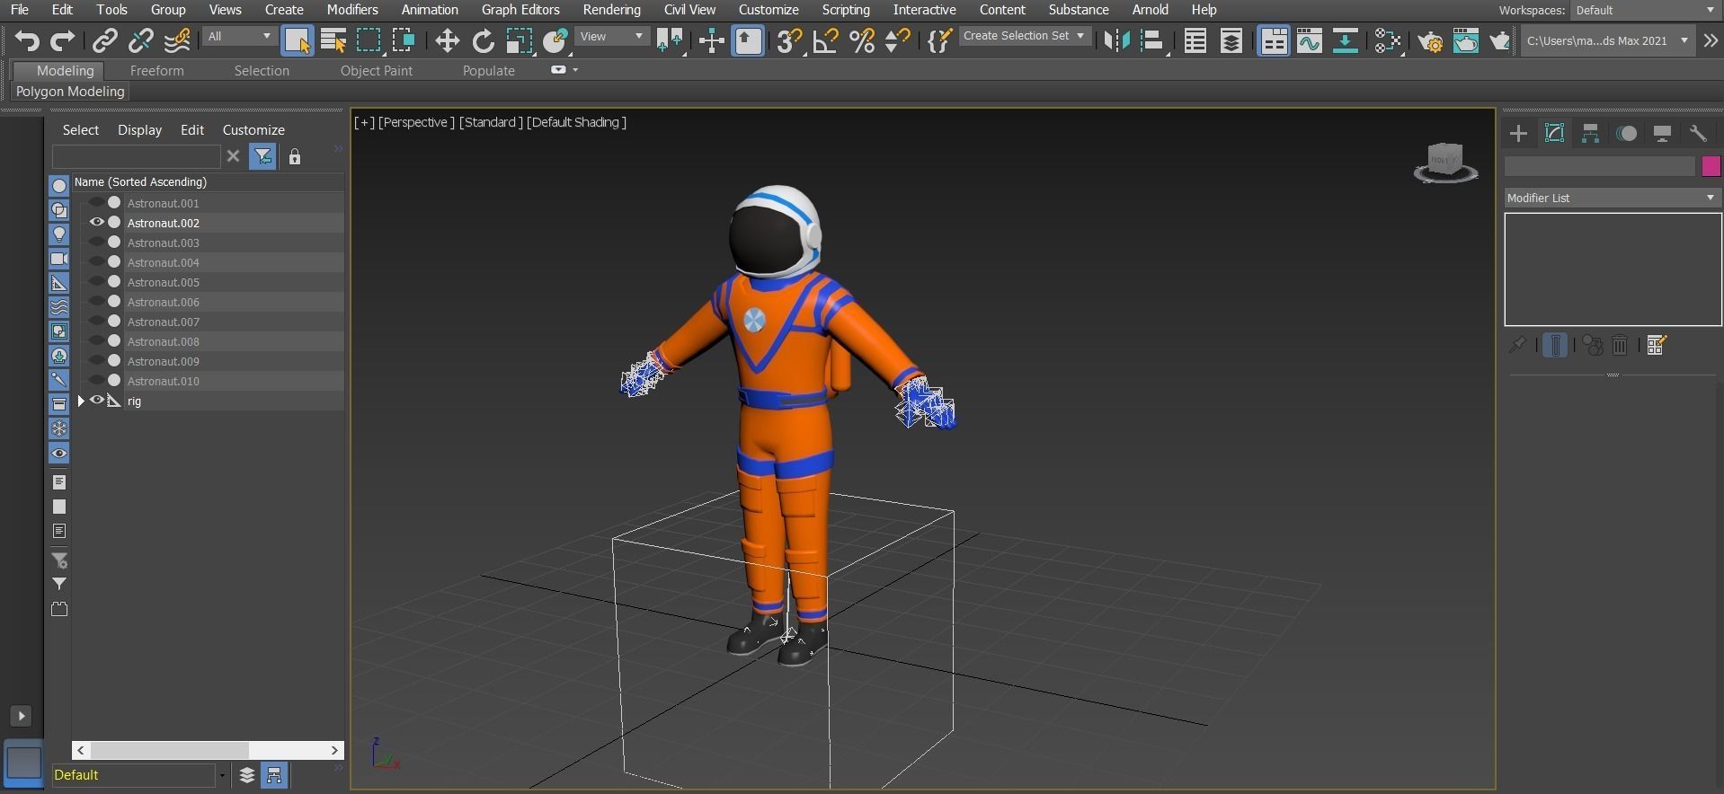Open the Default layer dropdown arrow
The width and height of the screenshot is (1724, 794).
(x=222, y=775)
